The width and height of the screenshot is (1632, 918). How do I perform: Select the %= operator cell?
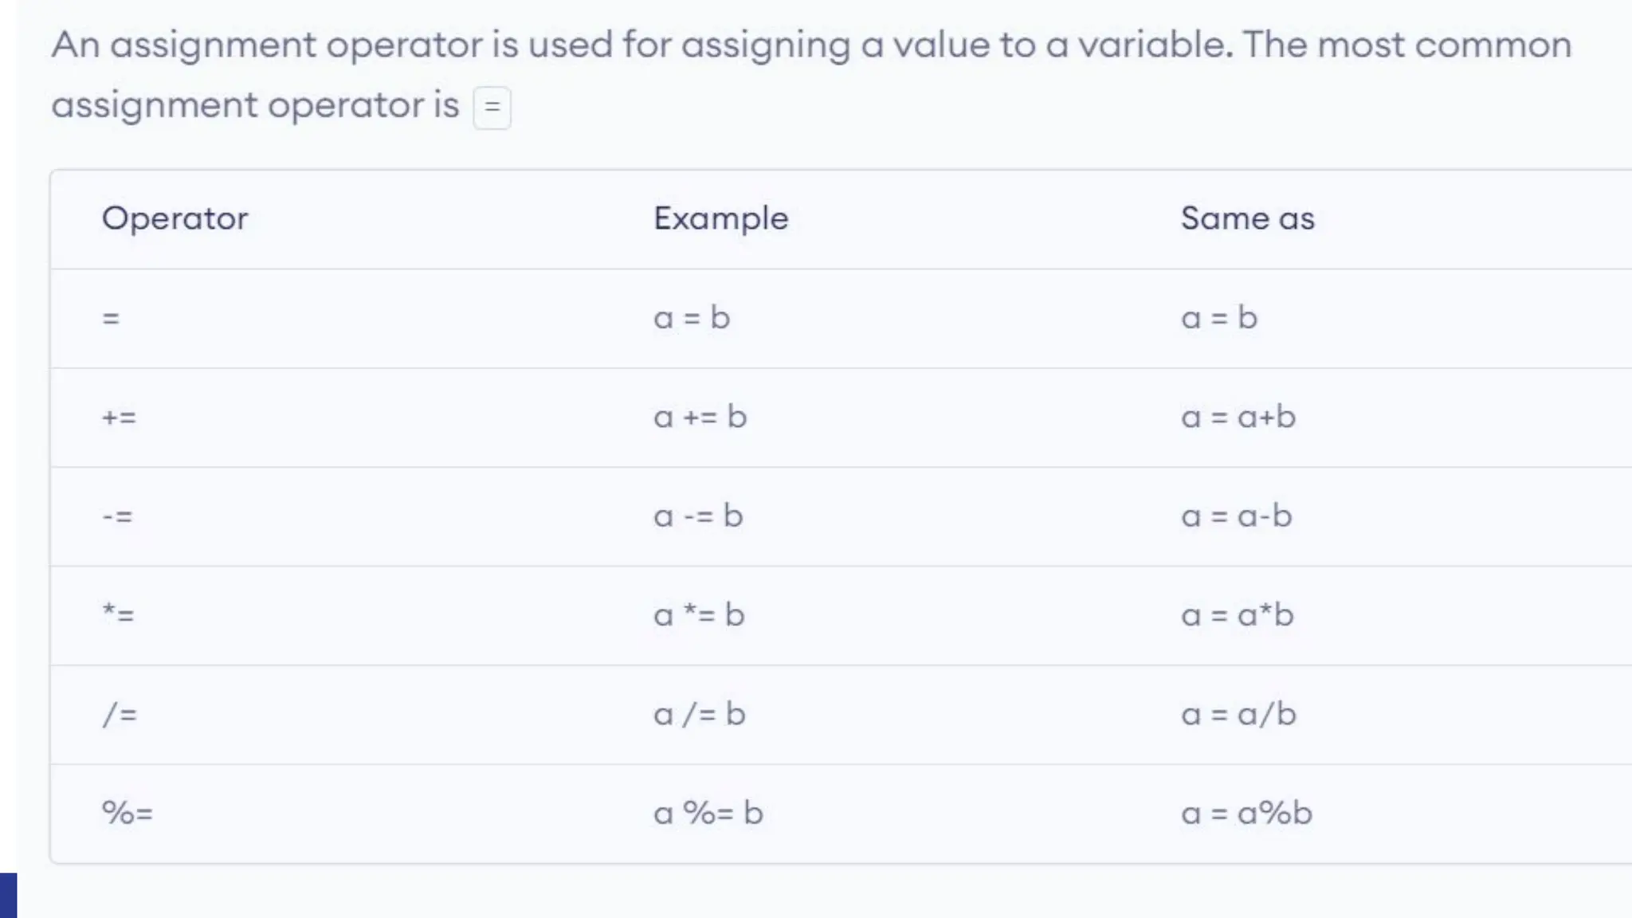(127, 814)
